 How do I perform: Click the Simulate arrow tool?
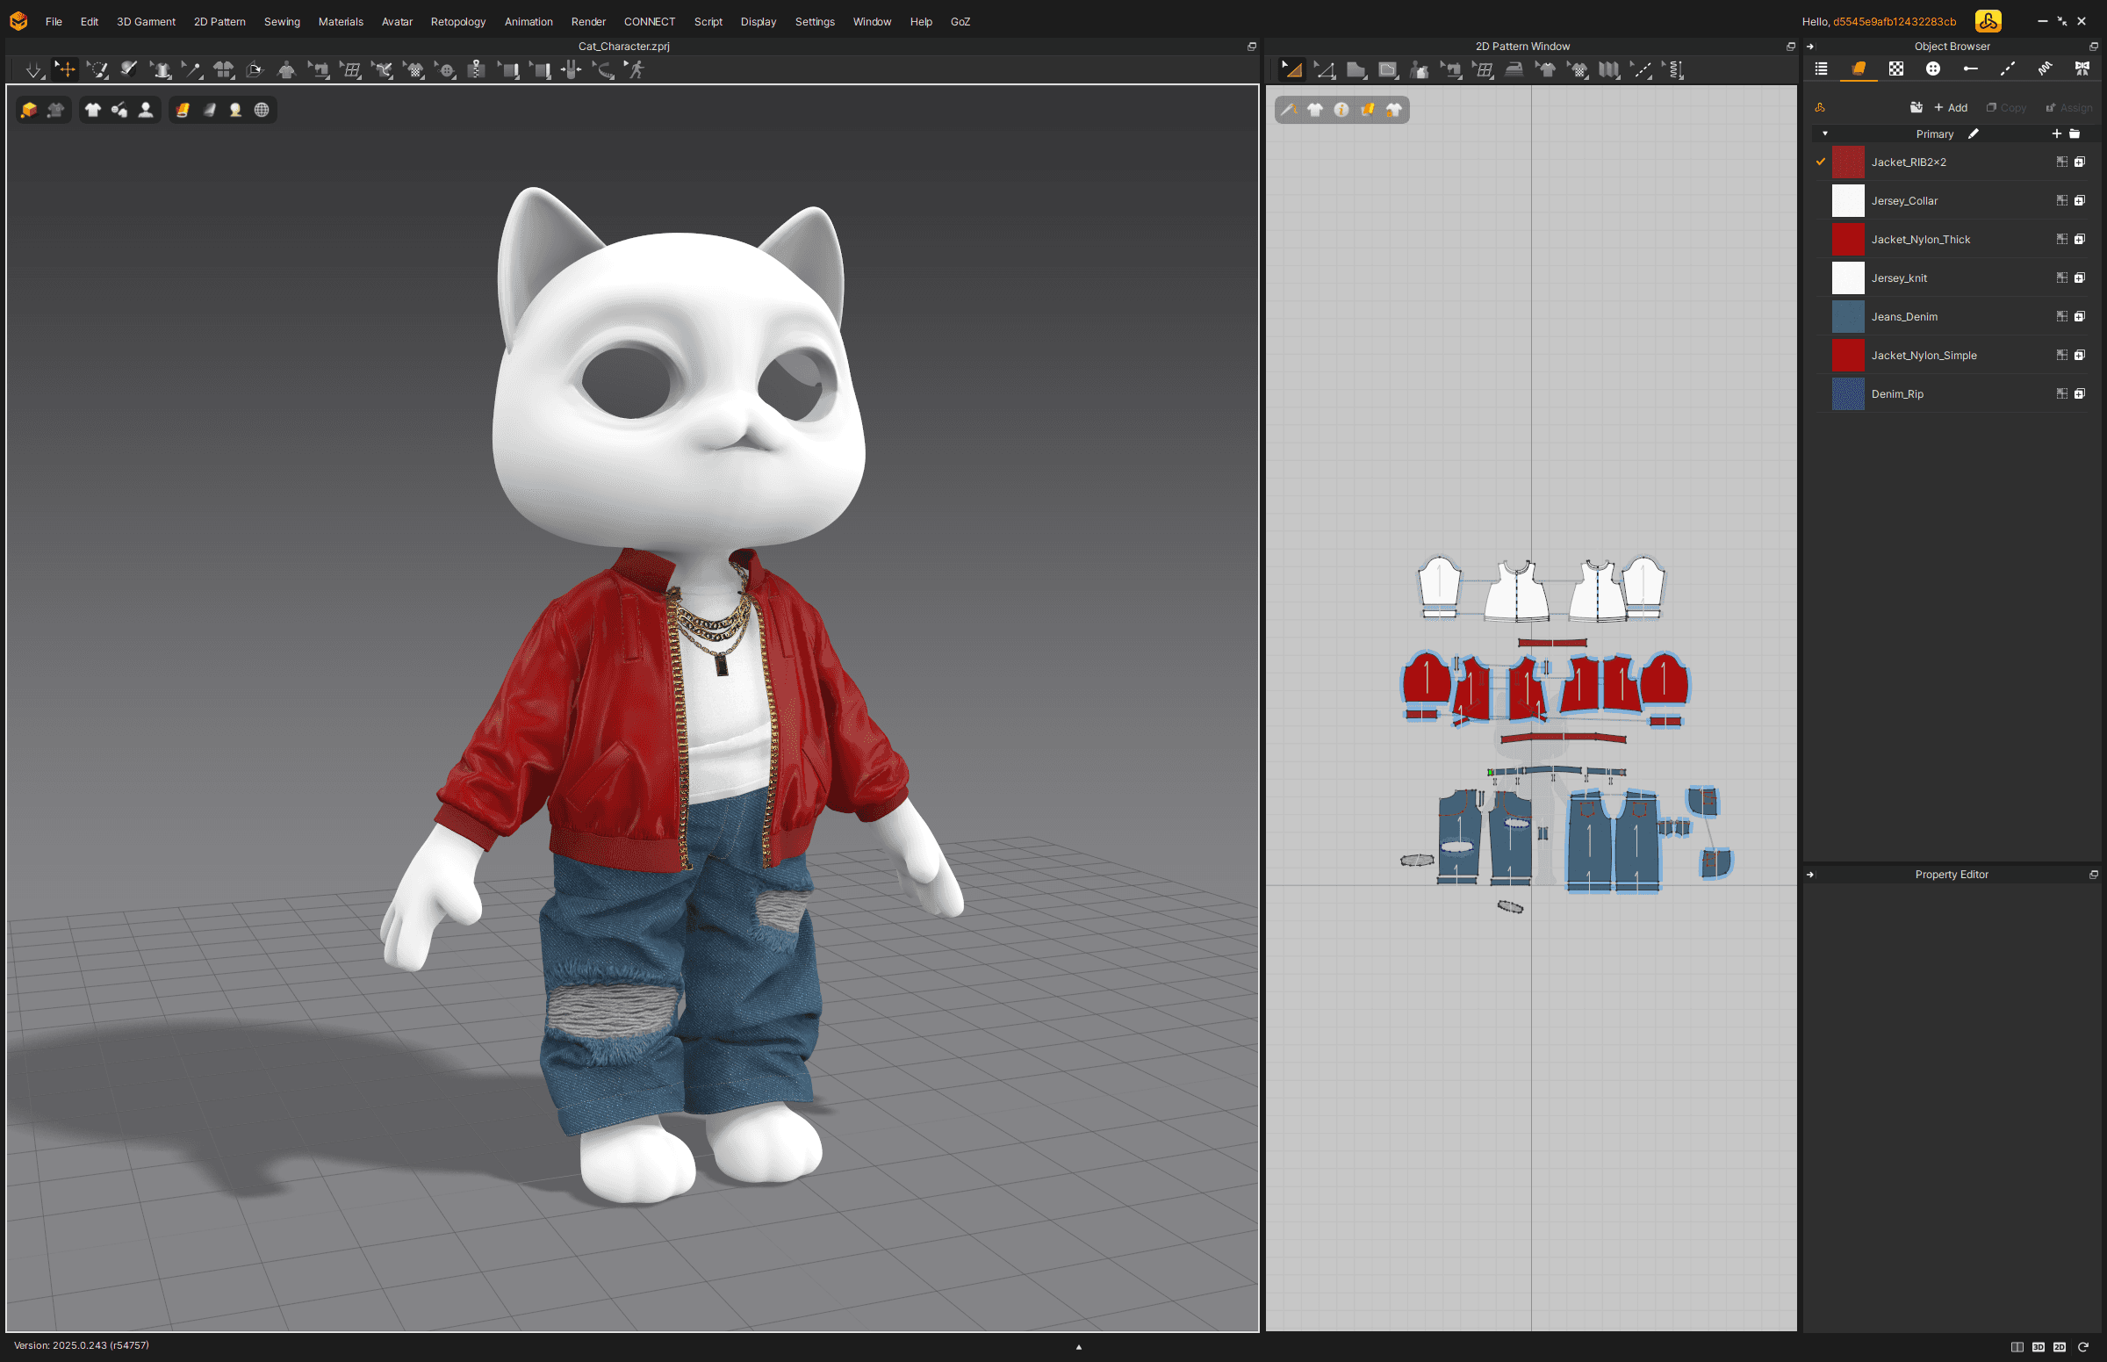[x=32, y=70]
